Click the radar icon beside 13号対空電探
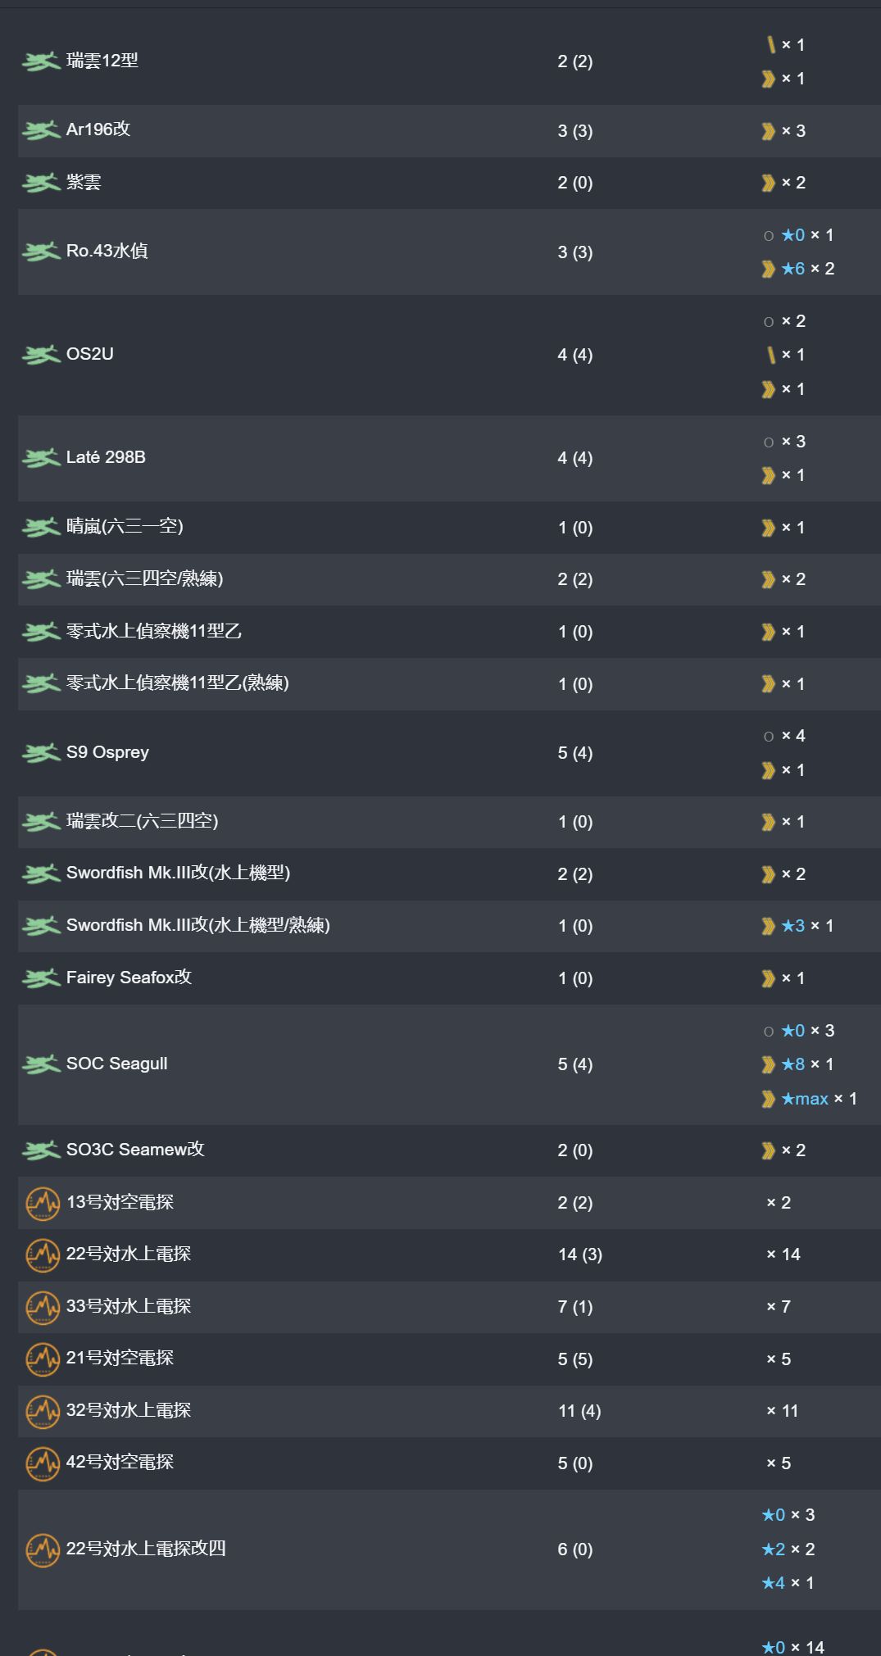Image resolution: width=881 pixels, height=1656 pixels. (43, 1203)
